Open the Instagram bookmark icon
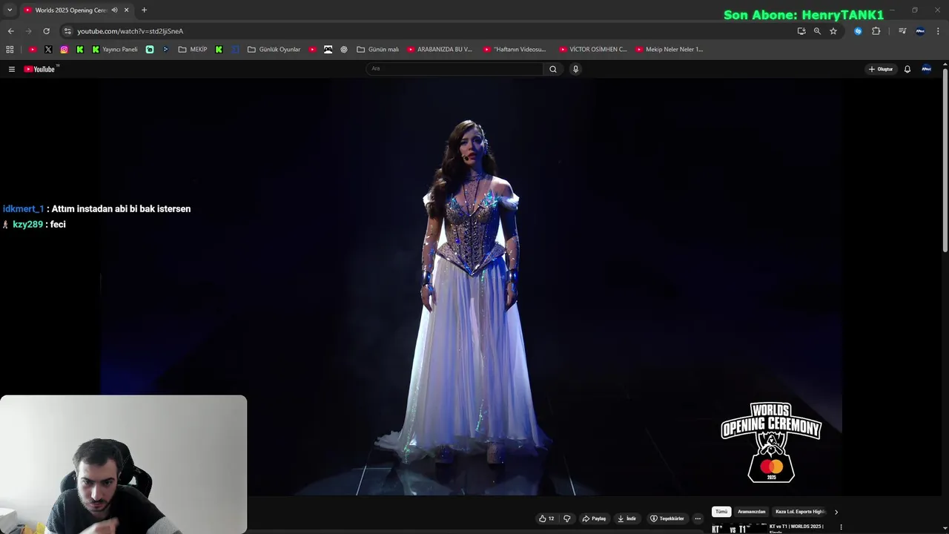This screenshot has width=949, height=534. pos(65,50)
